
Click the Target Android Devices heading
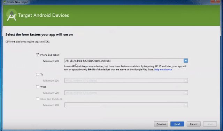pyautogui.click(x=44, y=15)
